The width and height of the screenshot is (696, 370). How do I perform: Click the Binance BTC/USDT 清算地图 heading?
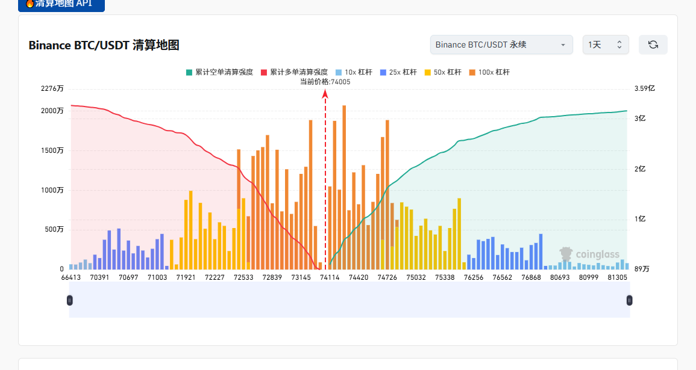104,45
